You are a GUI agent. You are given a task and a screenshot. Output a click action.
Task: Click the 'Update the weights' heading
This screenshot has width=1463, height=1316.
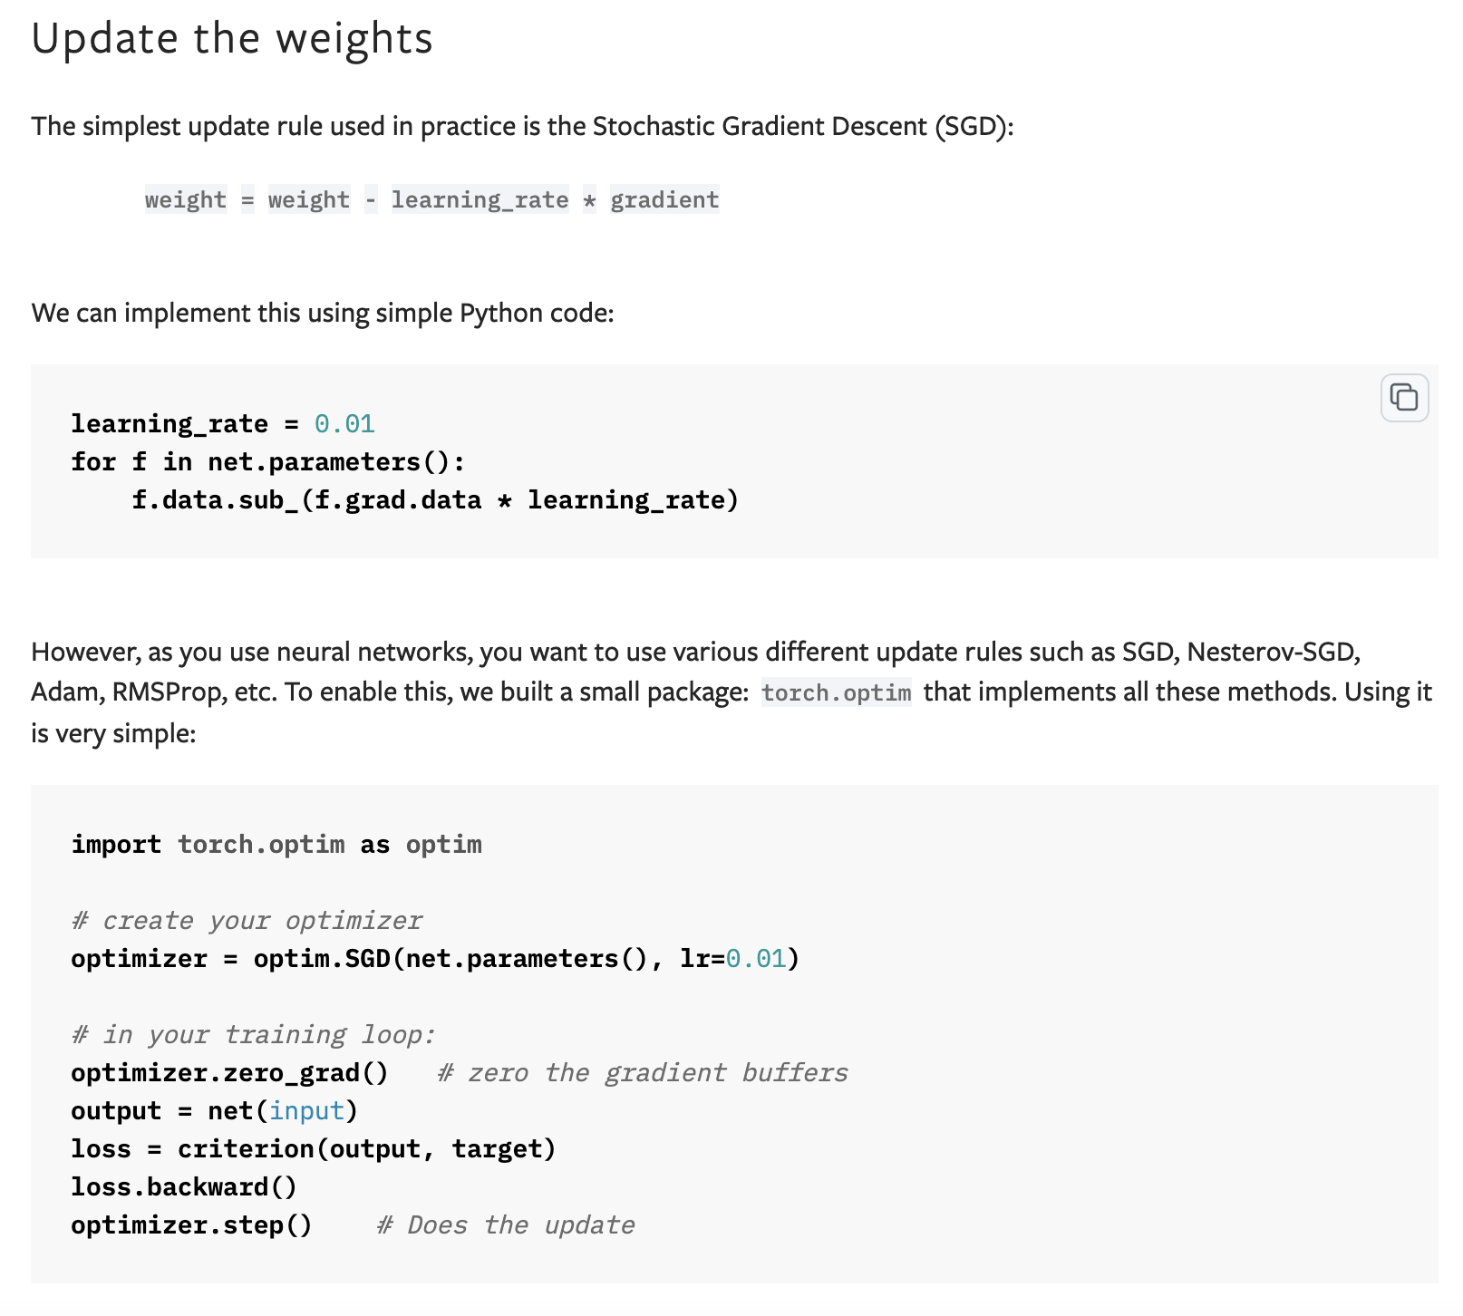pos(232,39)
